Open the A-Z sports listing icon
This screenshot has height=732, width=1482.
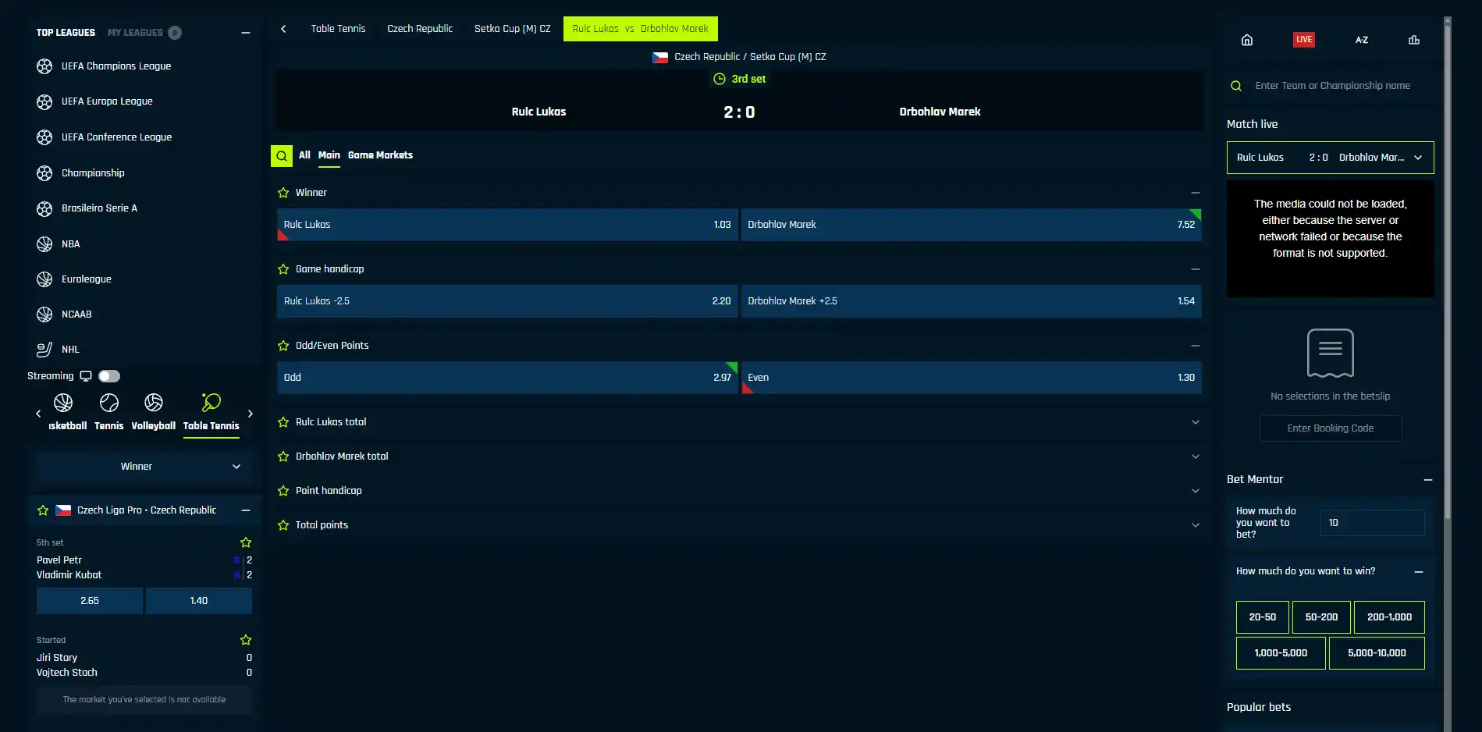coord(1362,40)
